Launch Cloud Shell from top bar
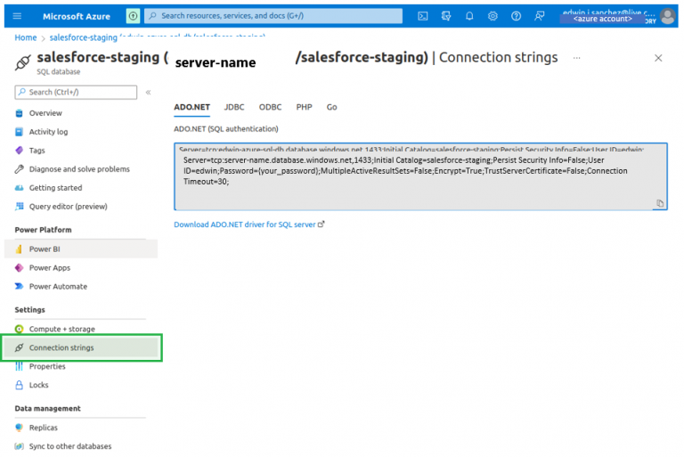 click(x=423, y=16)
